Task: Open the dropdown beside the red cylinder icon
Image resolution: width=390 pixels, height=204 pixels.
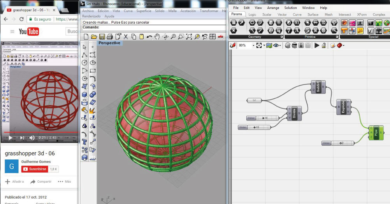Action: coord(344,46)
